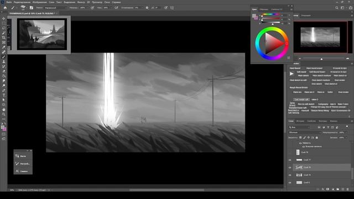This screenshot has height=199, width=354.
Task: Open Символ panel button
Action: (x=23, y=171)
